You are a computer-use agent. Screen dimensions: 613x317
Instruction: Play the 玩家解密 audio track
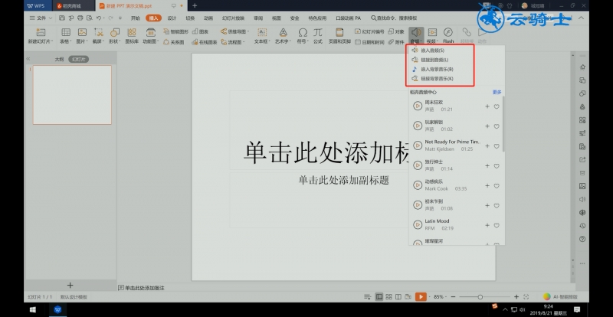tap(418, 126)
